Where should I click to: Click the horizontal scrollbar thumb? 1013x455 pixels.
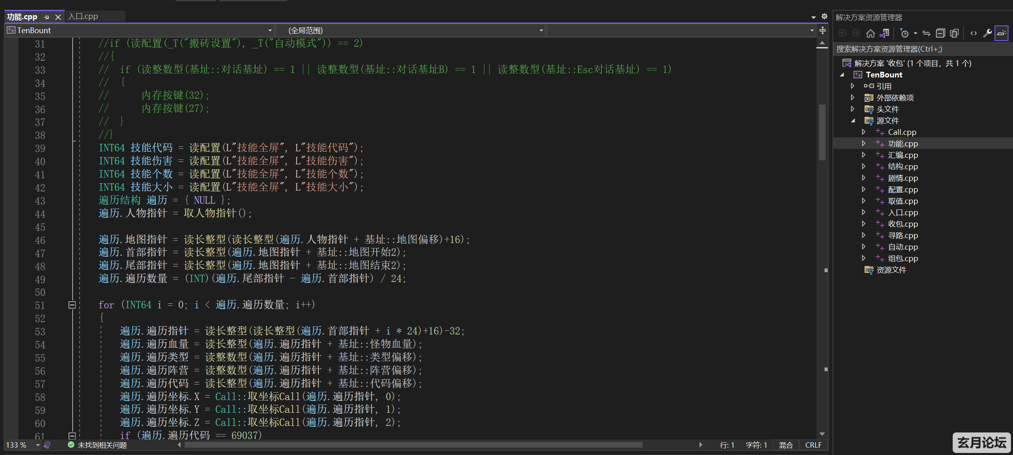click(413, 445)
